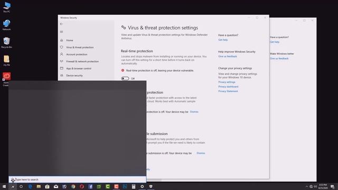This screenshot has width=338, height=190.
Task: Open File Explorer from the taskbar
Action: tap(39, 186)
